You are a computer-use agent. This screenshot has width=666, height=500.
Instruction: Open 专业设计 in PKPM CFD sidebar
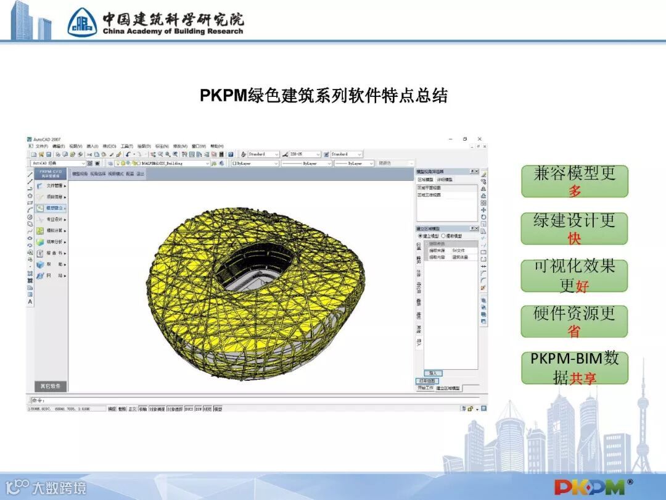pos(51,219)
